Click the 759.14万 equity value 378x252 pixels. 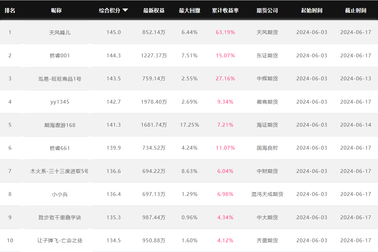(x=154, y=78)
